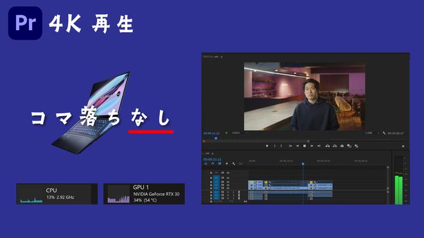The height and width of the screenshot is (238, 424).
Task: Select the last clip on track V2
Action: click(x=321, y=185)
